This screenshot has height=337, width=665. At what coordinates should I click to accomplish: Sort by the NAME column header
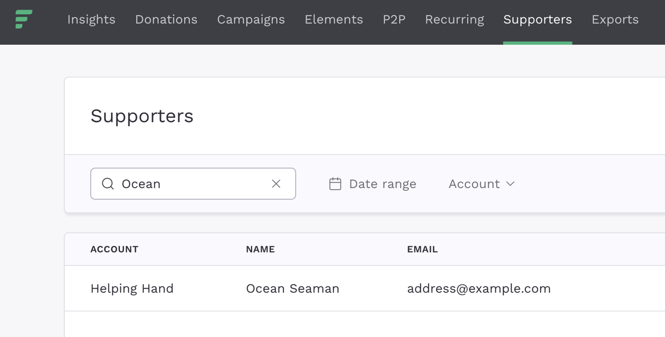point(260,249)
